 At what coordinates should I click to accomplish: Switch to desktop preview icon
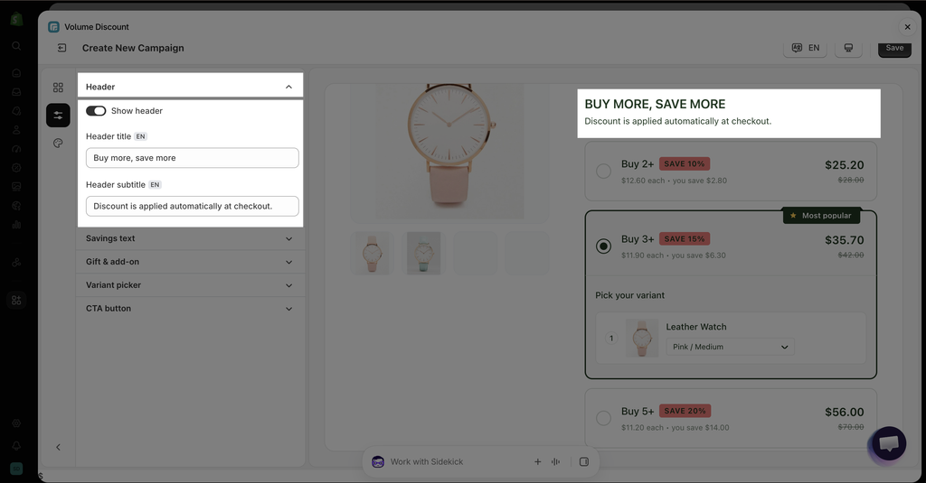[x=848, y=48]
